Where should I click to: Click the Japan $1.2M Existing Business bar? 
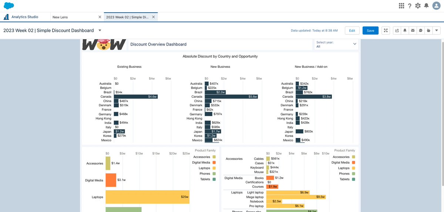(x=119, y=131)
